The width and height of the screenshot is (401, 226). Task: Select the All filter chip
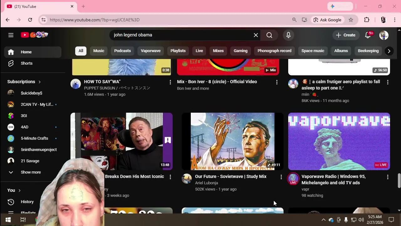coord(81,51)
